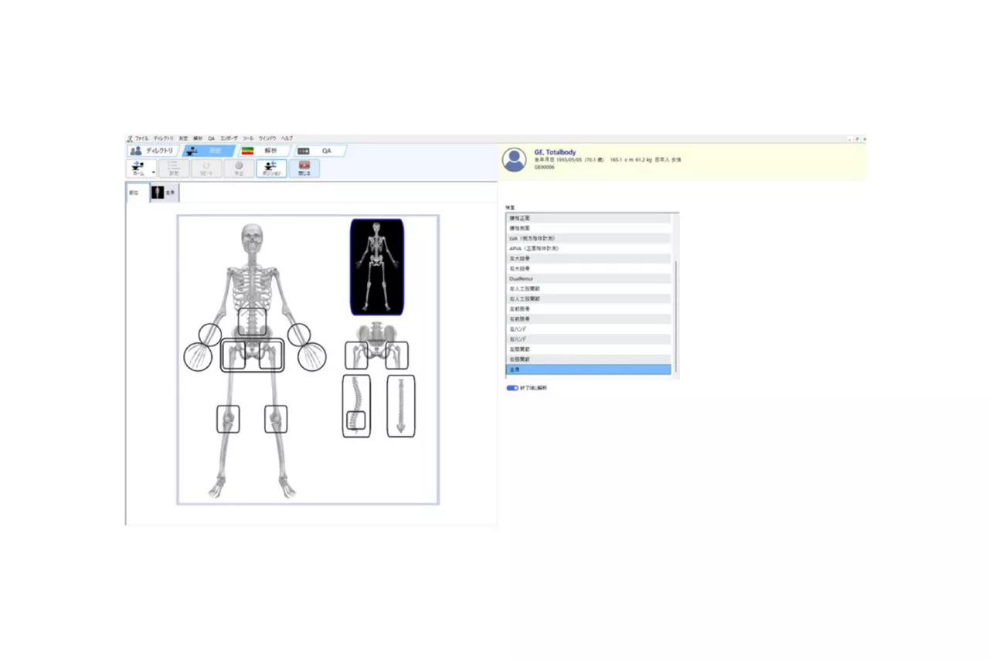The width and height of the screenshot is (989, 660).
Task: Open the QA menu in menu bar
Action: click(x=211, y=138)
